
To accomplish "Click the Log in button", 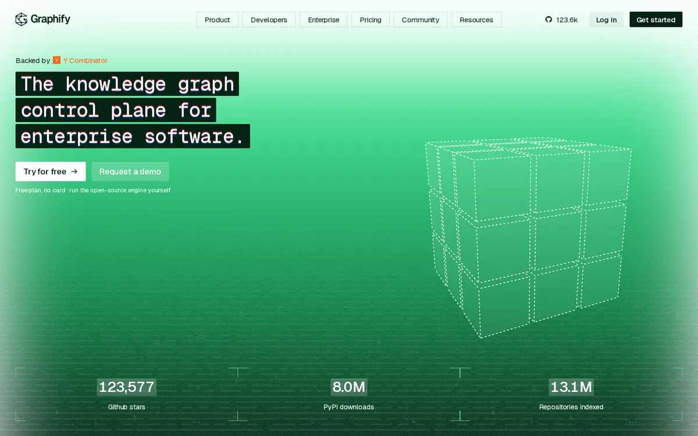I will [606, 20].
